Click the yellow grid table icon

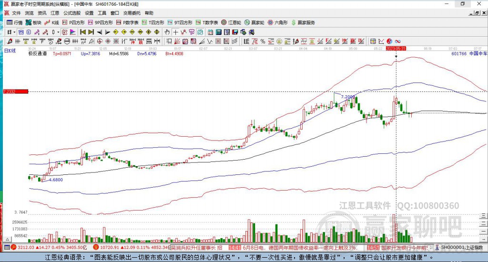pos(373,41)
